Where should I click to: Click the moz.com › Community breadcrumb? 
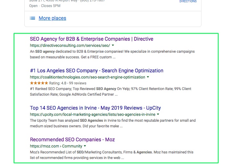coord(56,146)
